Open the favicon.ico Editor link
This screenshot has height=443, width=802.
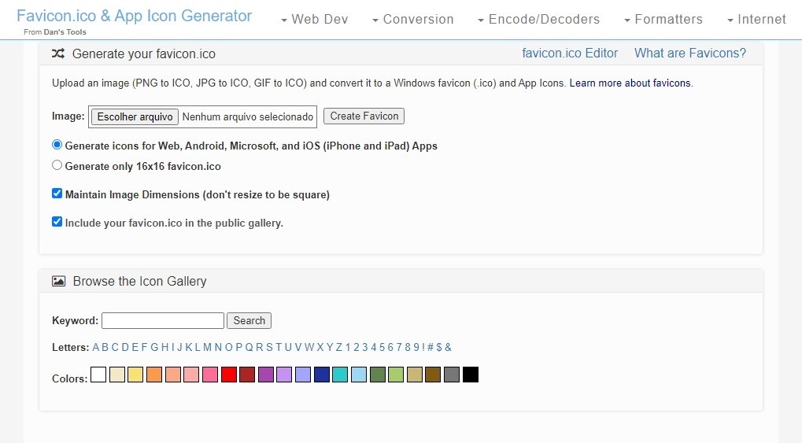click(570, 54)
